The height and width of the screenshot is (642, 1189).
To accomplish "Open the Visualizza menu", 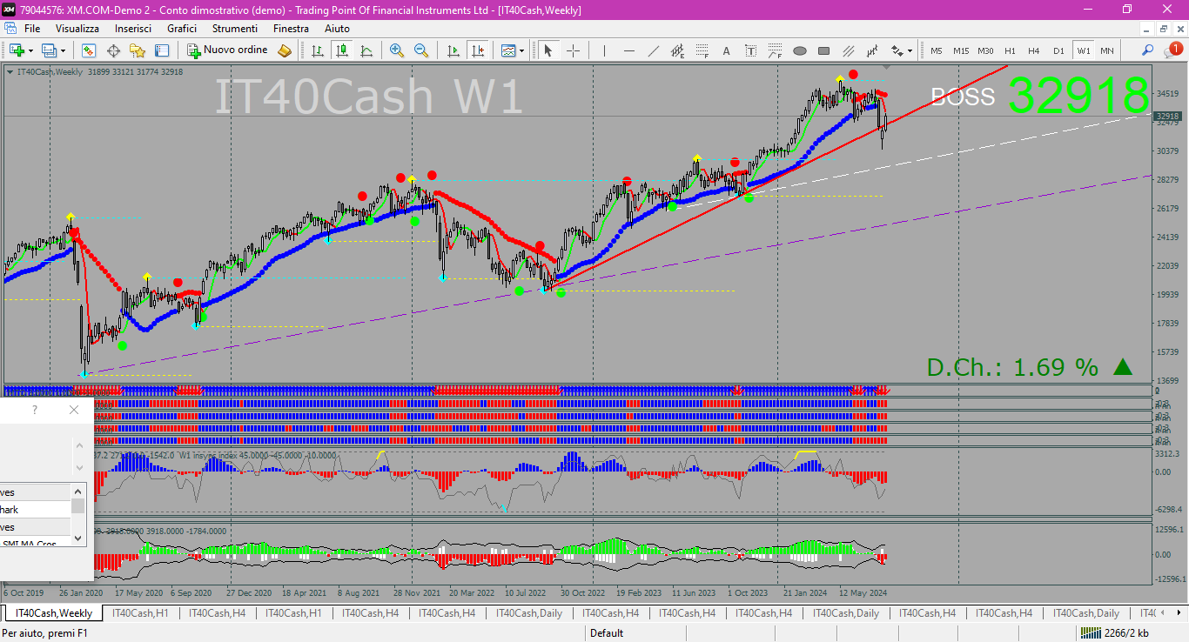I will [77, 29].
